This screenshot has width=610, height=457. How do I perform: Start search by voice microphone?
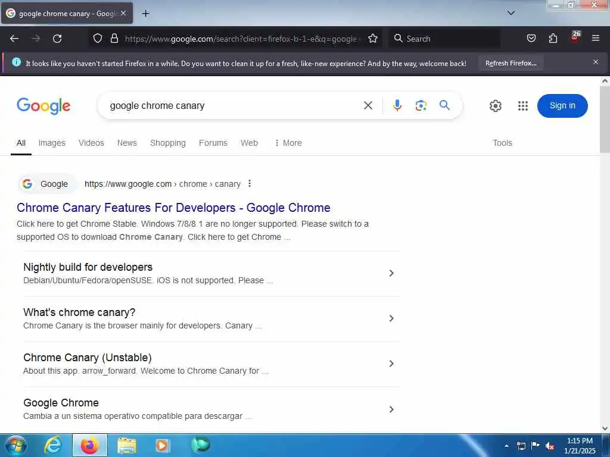tap(397, 105)
